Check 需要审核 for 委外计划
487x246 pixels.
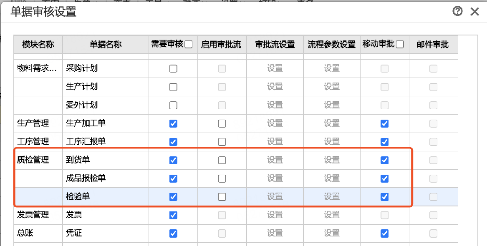pos(173,105)
